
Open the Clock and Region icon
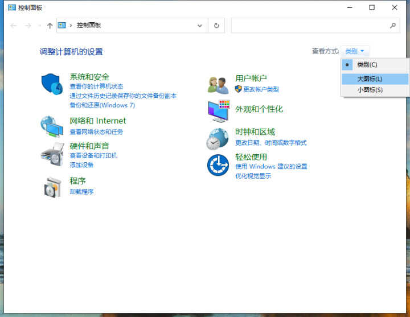[x=218, y=138]
